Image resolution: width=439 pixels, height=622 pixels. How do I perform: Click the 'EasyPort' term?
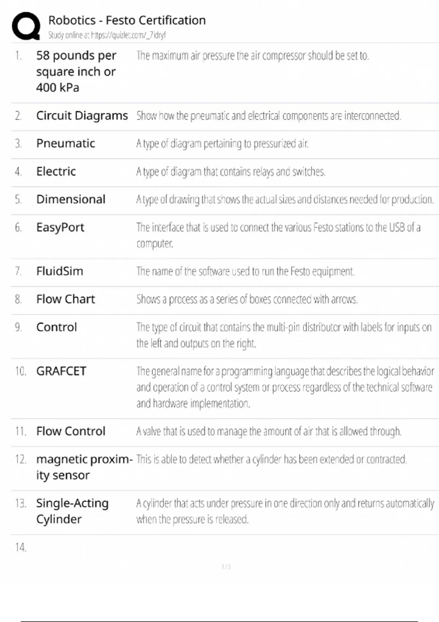tap(60, 227)
